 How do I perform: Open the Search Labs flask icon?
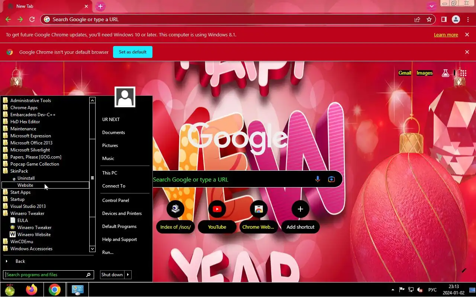[x=445, y=73]
